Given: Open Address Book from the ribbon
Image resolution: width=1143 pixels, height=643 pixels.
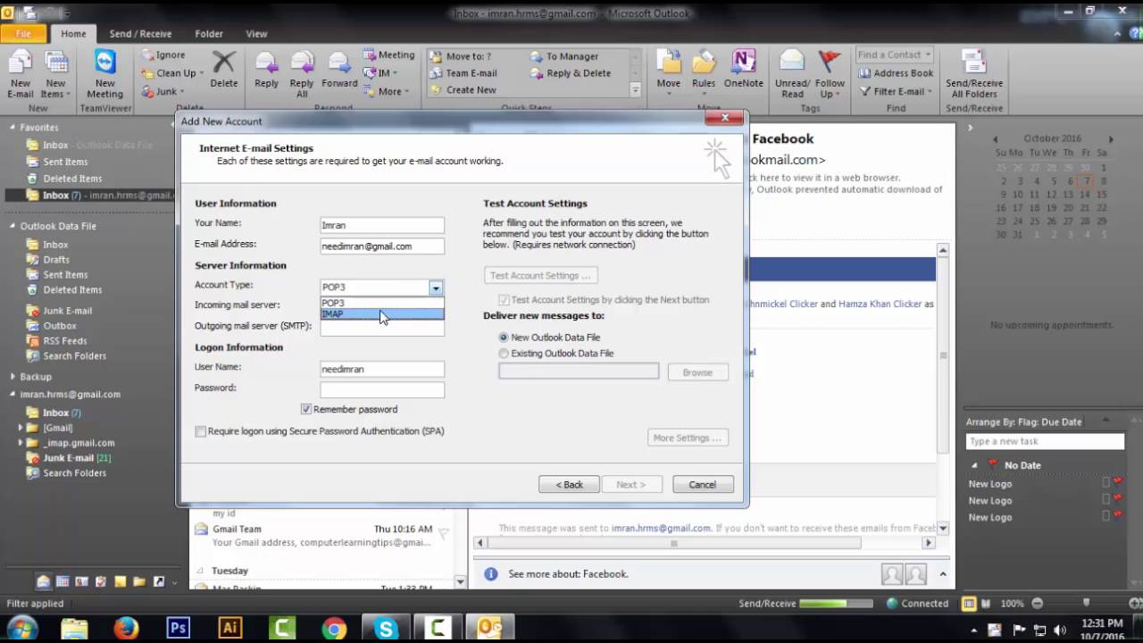Looking at the screenshot, I should [896, 73].
